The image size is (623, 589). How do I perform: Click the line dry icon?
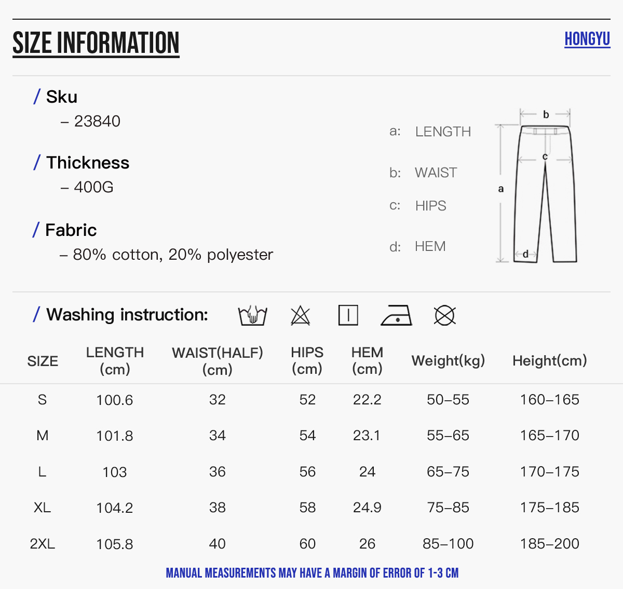point(348,315)
